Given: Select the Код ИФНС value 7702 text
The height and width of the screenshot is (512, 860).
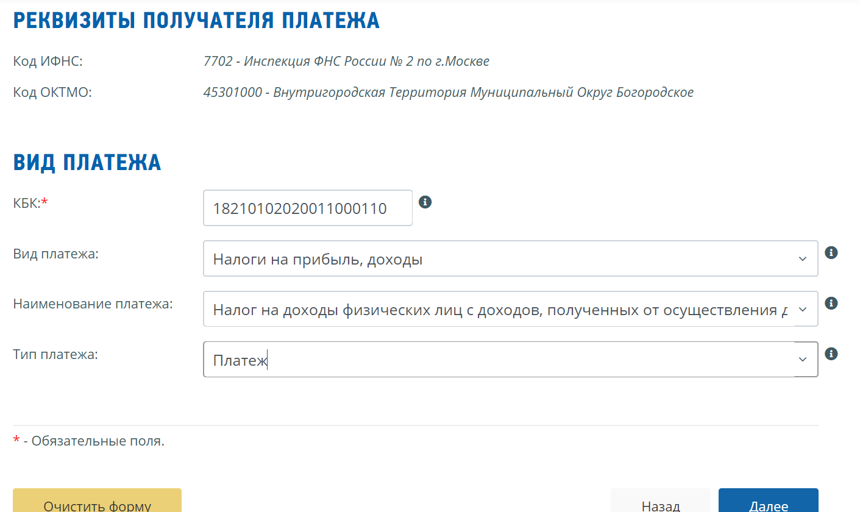Looking at the screenshot, I should tap(346, 61).
